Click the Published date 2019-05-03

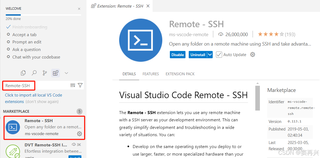pos(298,132)
